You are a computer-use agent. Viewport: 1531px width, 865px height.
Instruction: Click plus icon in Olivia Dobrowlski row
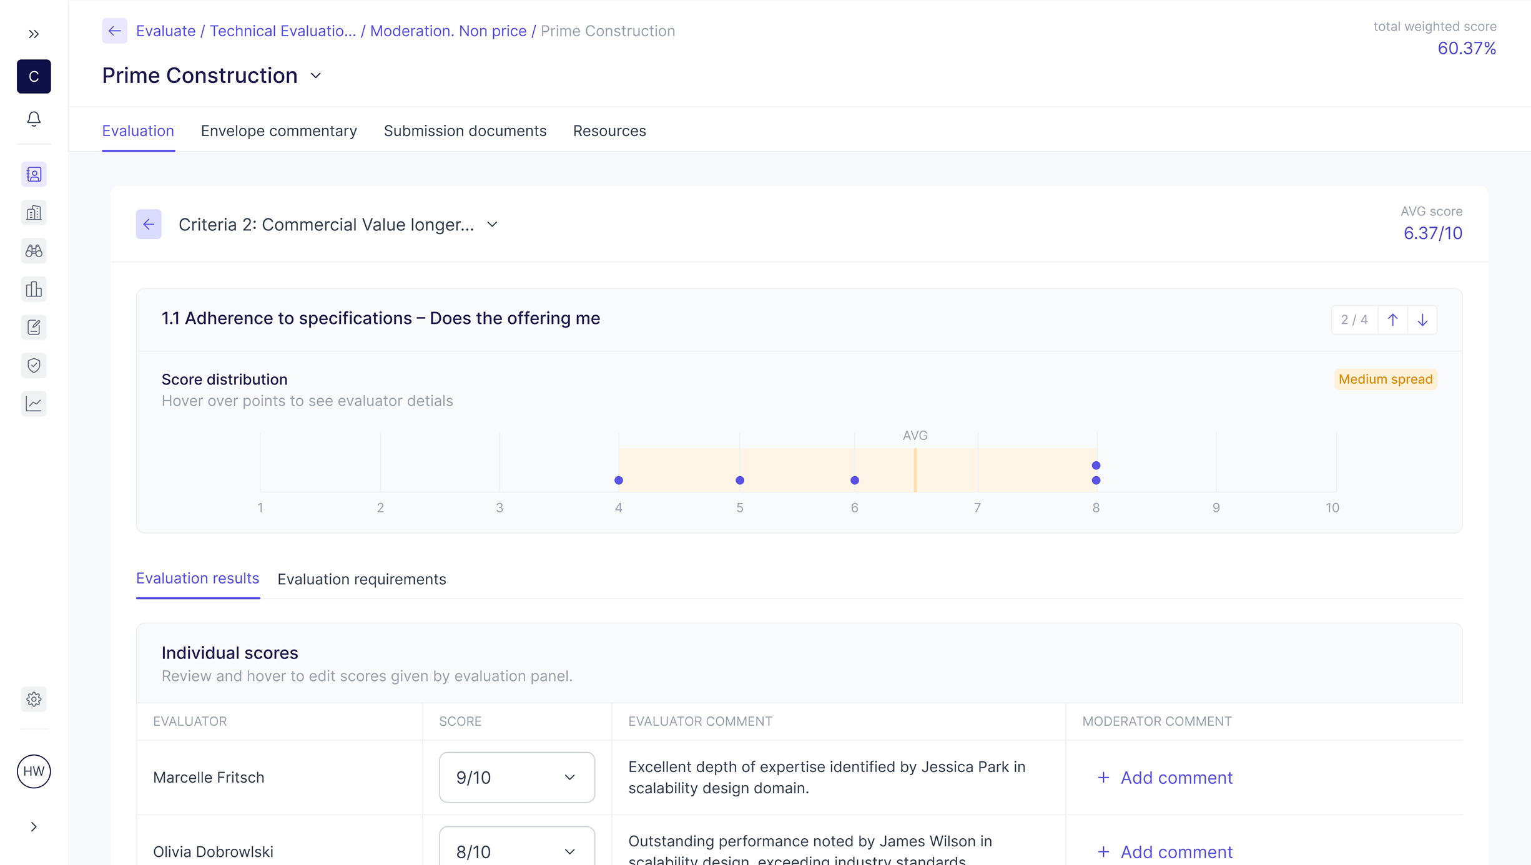click(x=1103, y=851)
